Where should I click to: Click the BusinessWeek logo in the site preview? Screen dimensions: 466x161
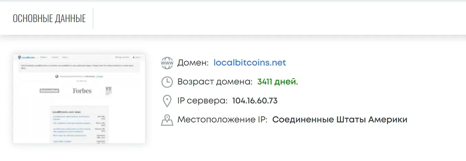click(49, 91)
